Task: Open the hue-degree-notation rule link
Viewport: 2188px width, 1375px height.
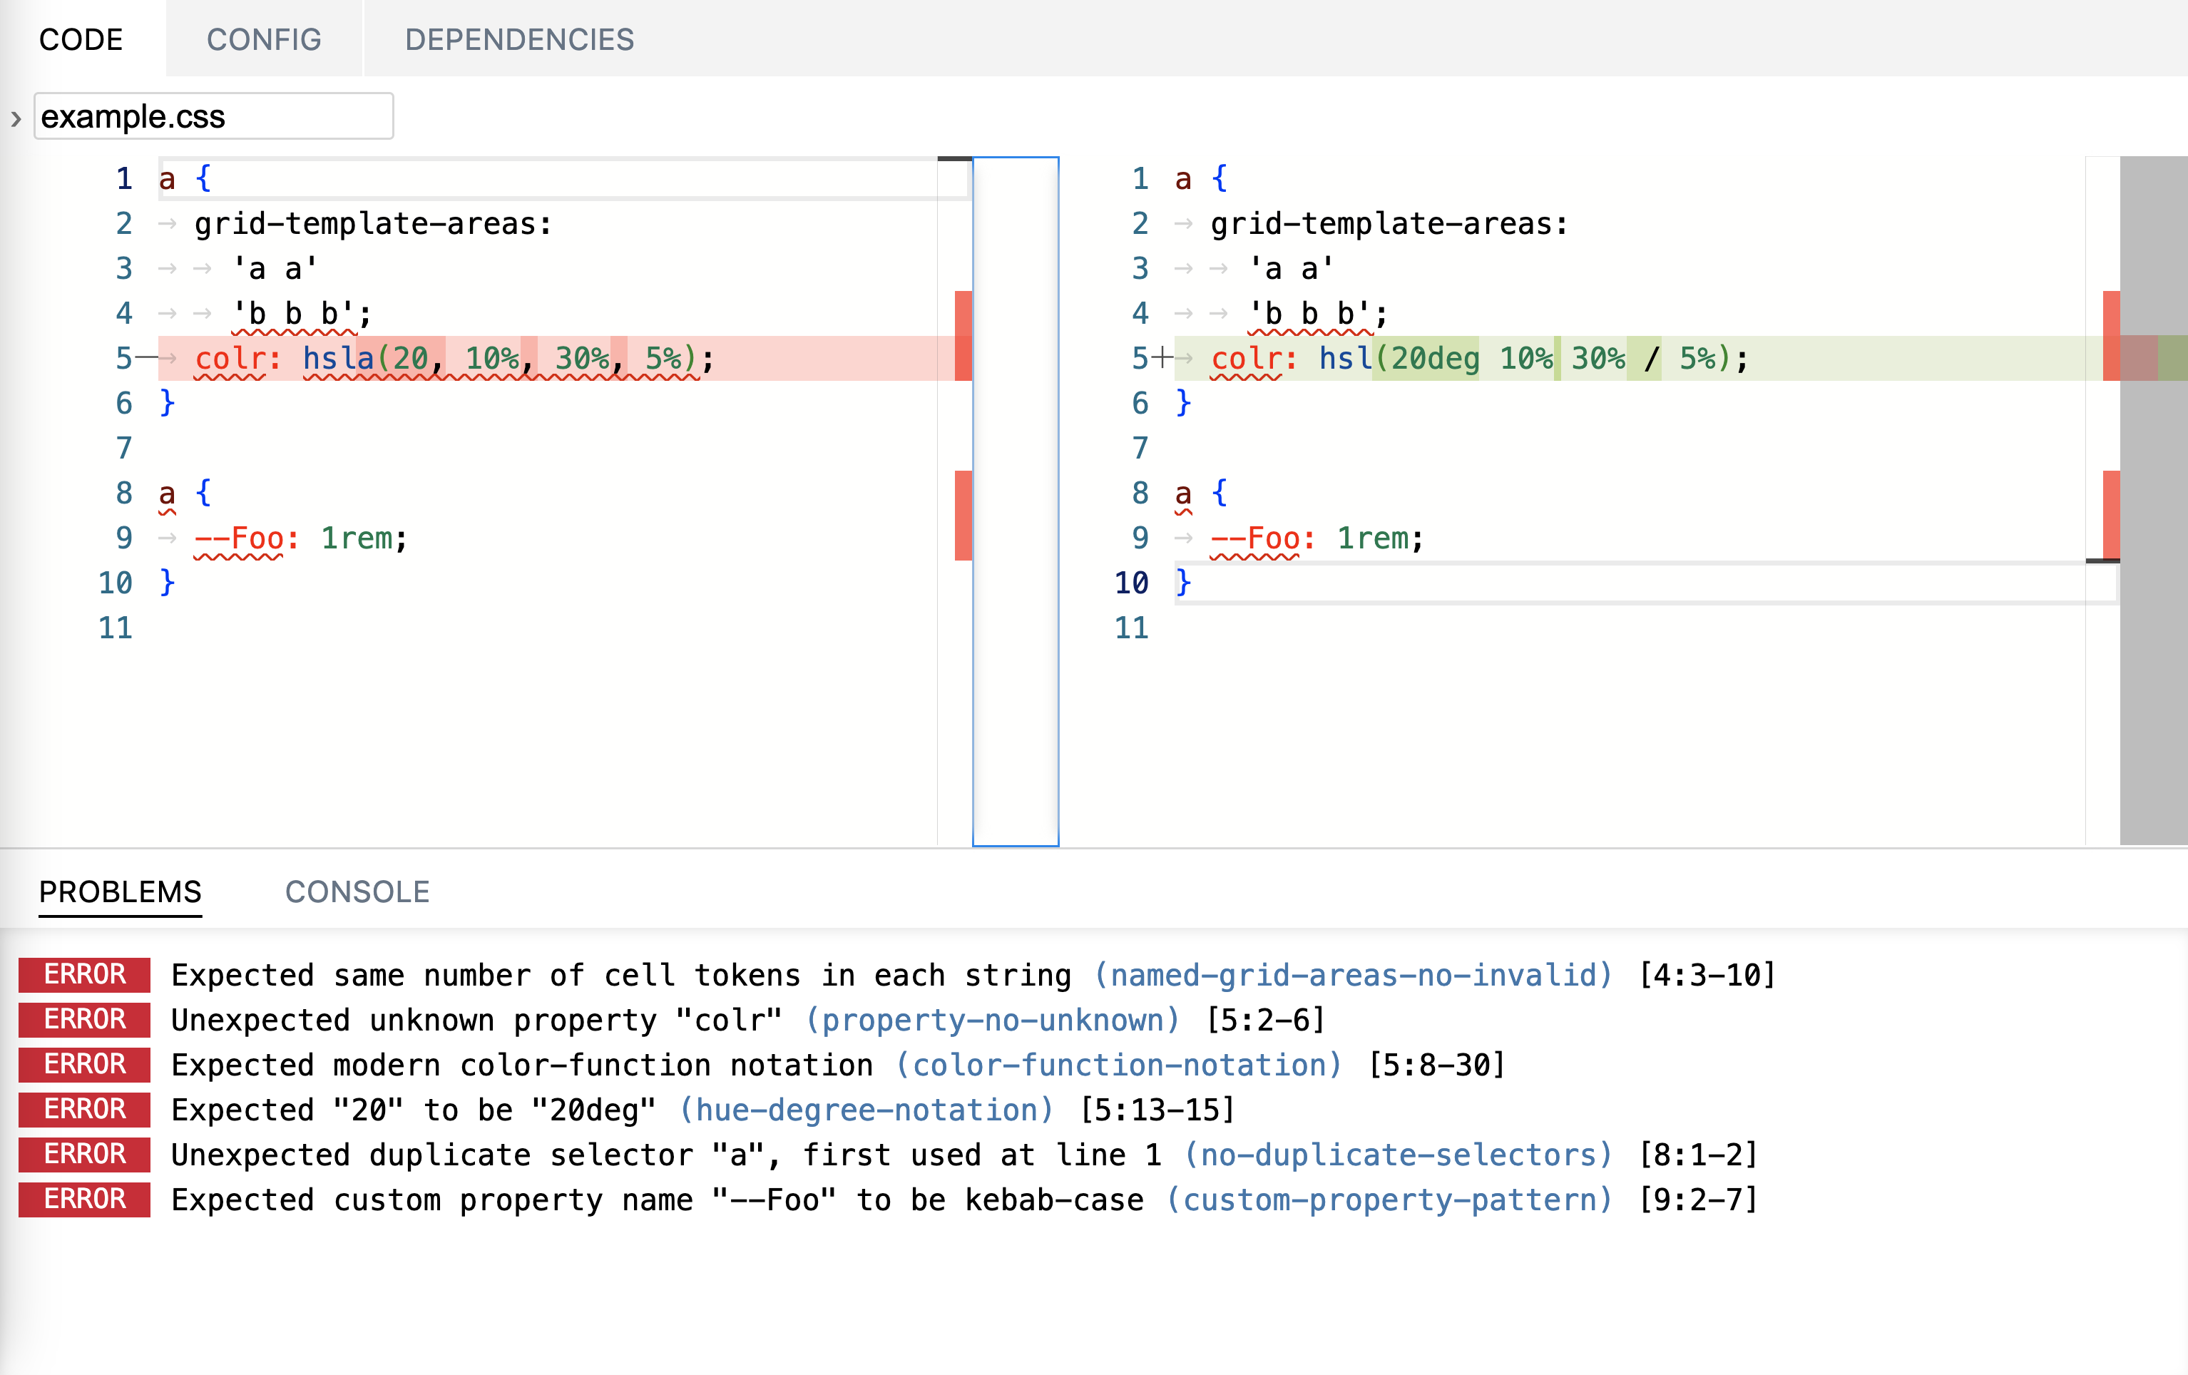Action: (x=866, y=1110)
